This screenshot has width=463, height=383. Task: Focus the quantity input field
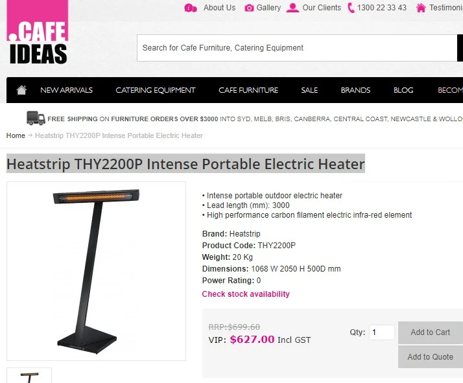pos(382,332)
